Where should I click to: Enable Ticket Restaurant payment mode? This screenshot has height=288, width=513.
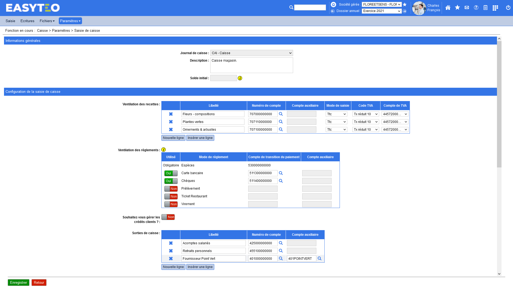[x=171, y=197]
